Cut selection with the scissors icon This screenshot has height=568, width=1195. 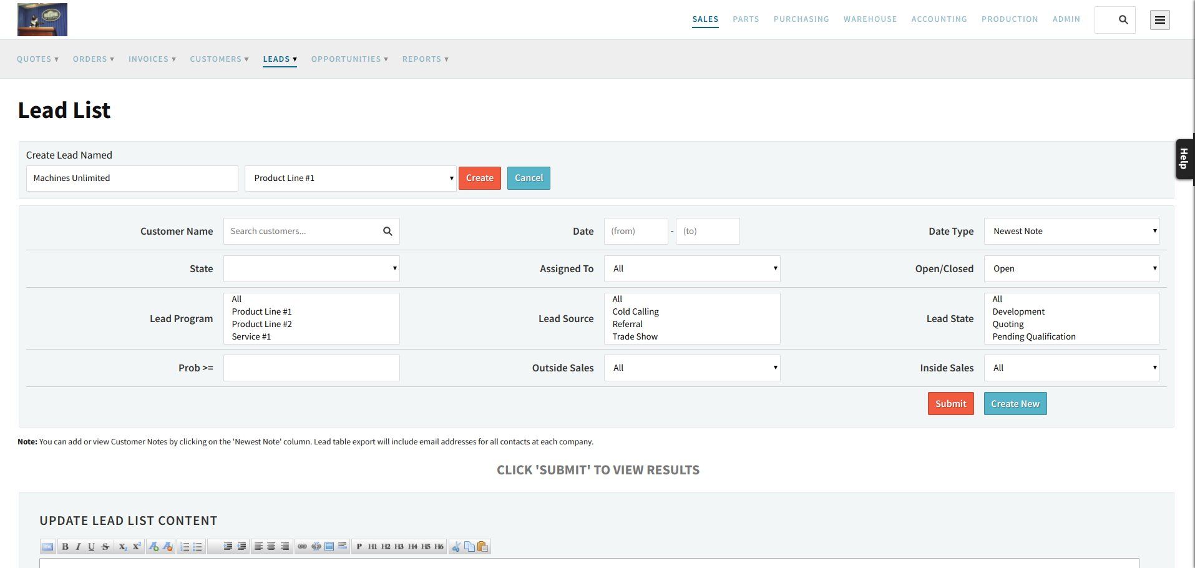click(456, 547)
